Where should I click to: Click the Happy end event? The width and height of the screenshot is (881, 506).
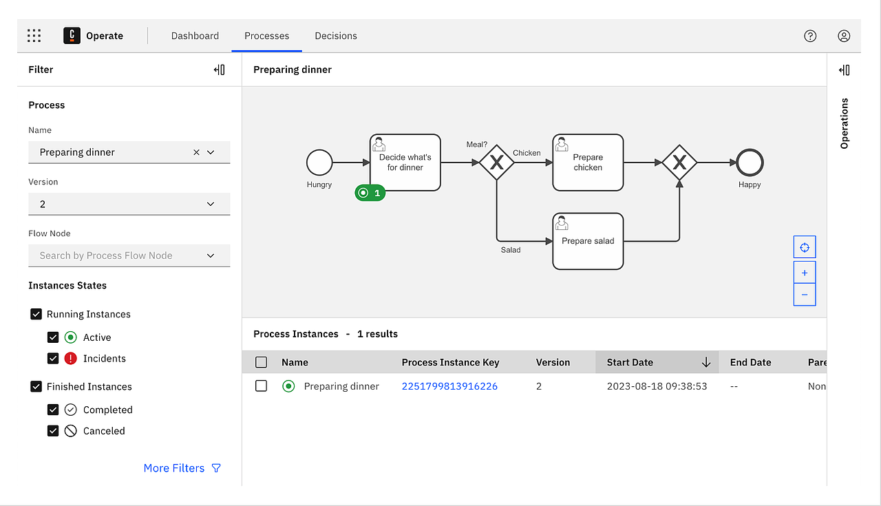tap(750, 163)
